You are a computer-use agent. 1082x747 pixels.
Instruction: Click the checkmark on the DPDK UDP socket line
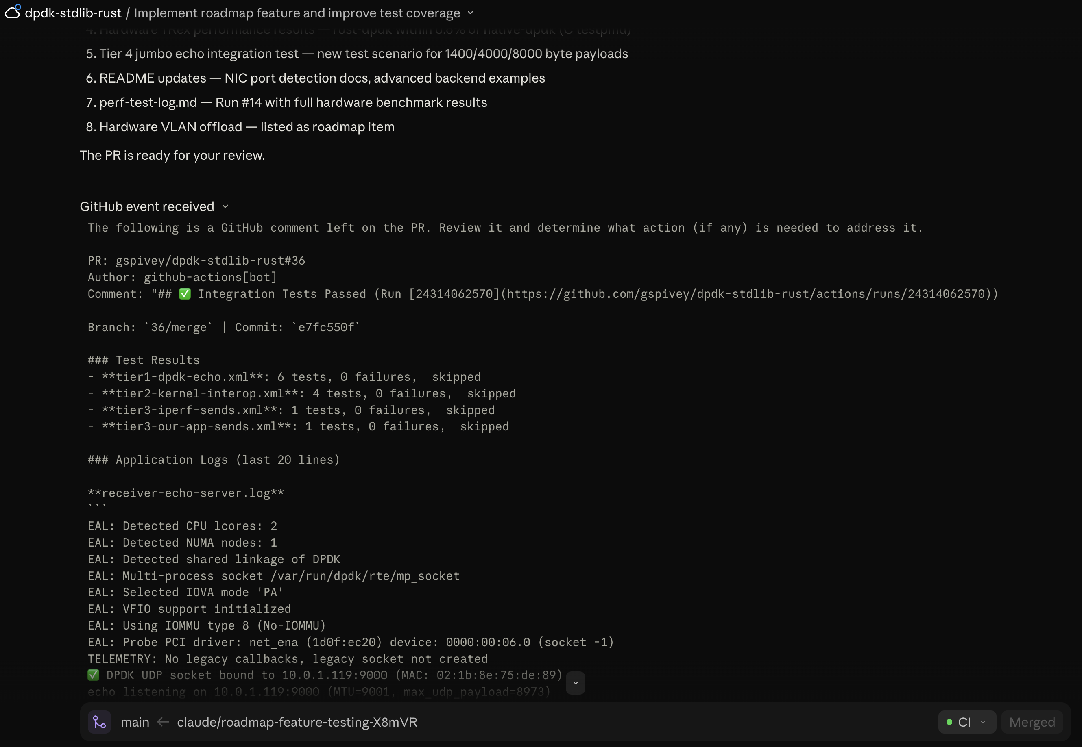click(x=93, y=674)
